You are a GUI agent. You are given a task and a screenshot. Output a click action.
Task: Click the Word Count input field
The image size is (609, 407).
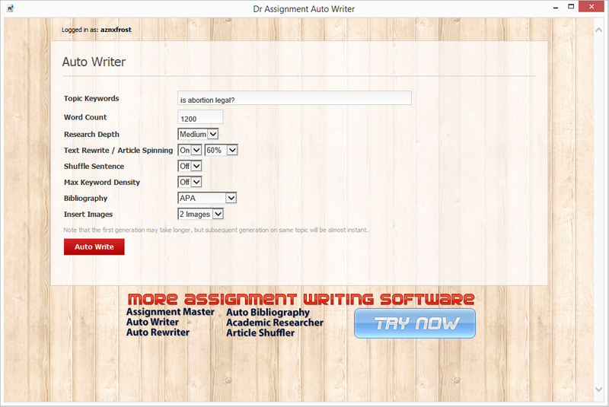(x=200, y=117)
